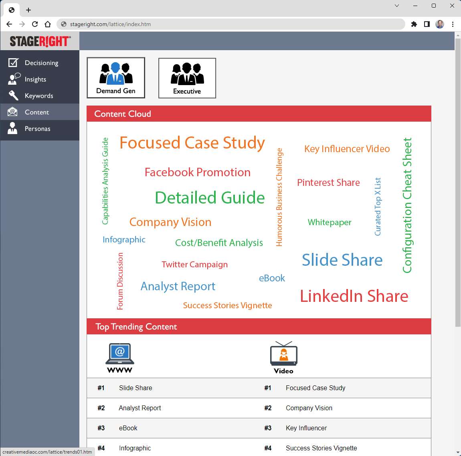Click the vertical page scrollbar thumb

(x=458, y=183)
